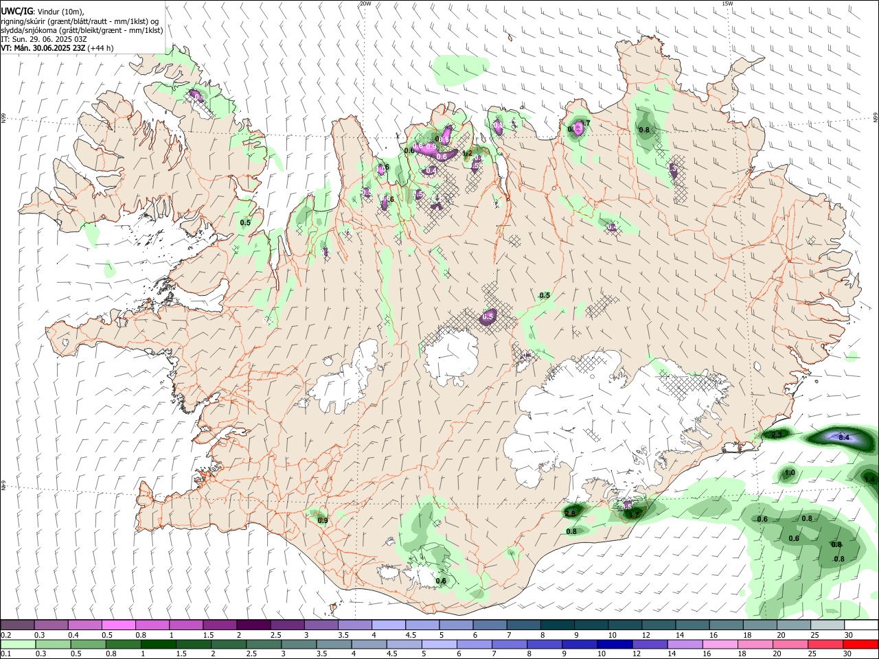
Task: Click the 0.9 precipitation value in southwest Iceland
Action: click(323, 520)
